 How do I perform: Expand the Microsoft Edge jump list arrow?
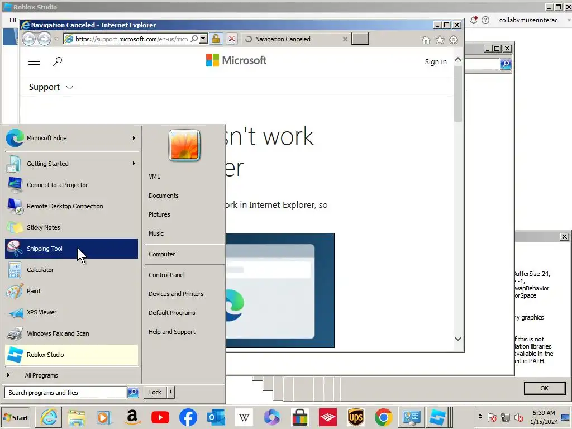click(134, 138)
